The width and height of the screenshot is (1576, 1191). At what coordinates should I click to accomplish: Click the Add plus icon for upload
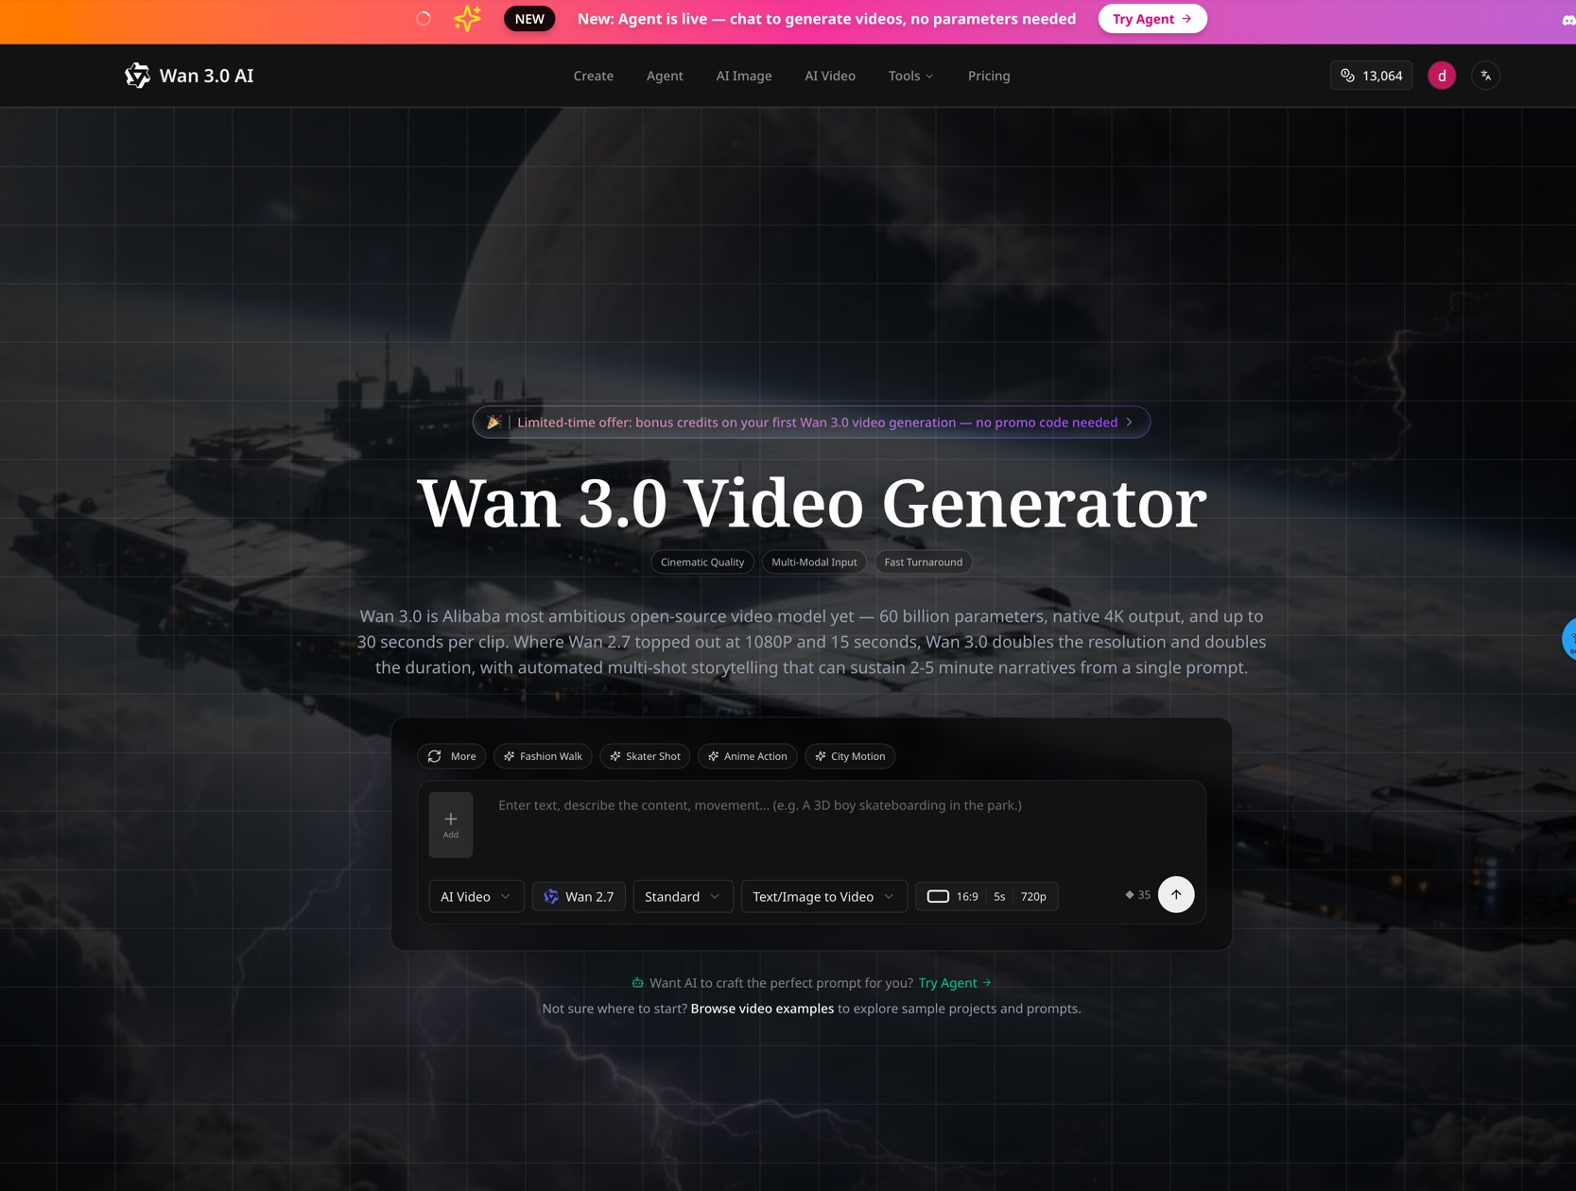click(451, 824)
